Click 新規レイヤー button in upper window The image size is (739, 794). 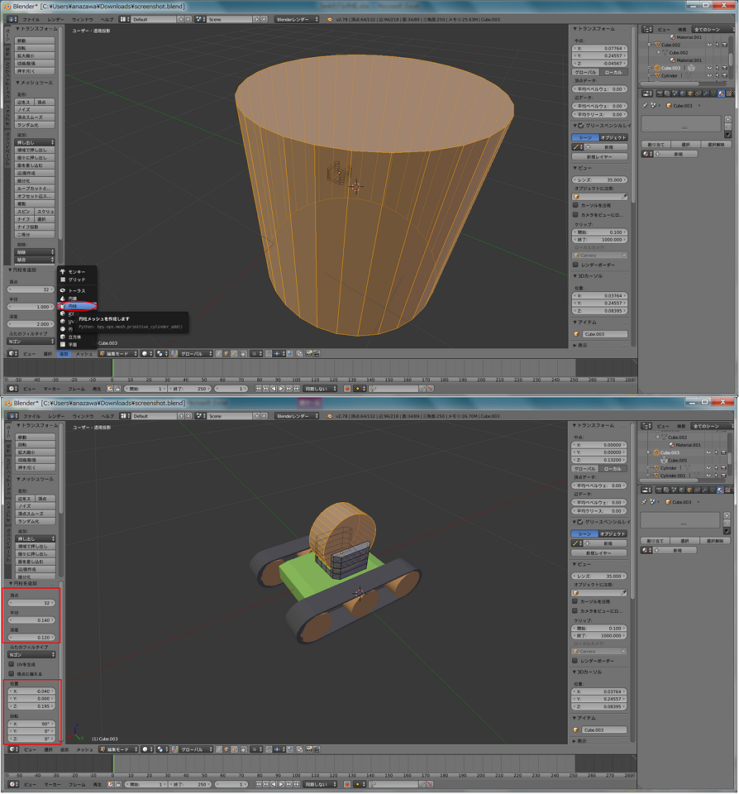[x=600, y=156]
